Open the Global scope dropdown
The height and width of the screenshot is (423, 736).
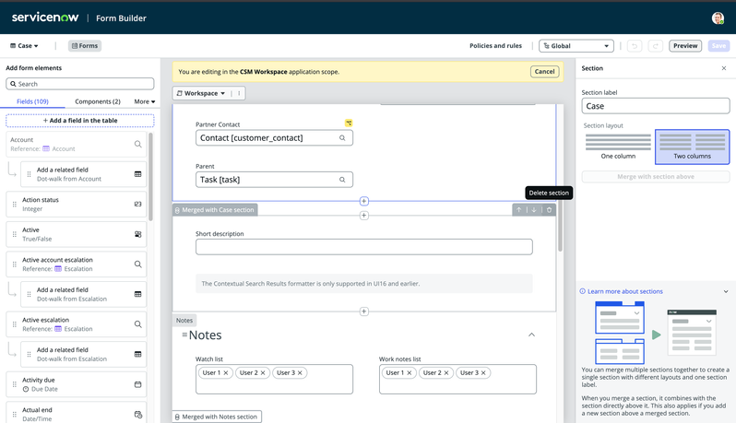point(576,46)
